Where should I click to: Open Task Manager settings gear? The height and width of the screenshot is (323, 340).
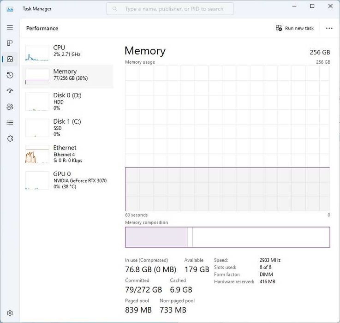10,313
